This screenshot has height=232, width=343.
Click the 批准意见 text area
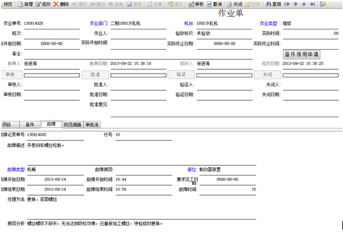[x=224, y=109]
